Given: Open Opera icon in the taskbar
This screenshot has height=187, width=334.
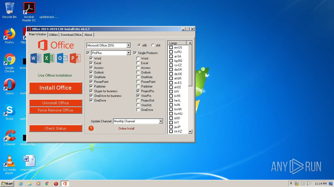Looking at the screenshot, I should pos(56,184).
